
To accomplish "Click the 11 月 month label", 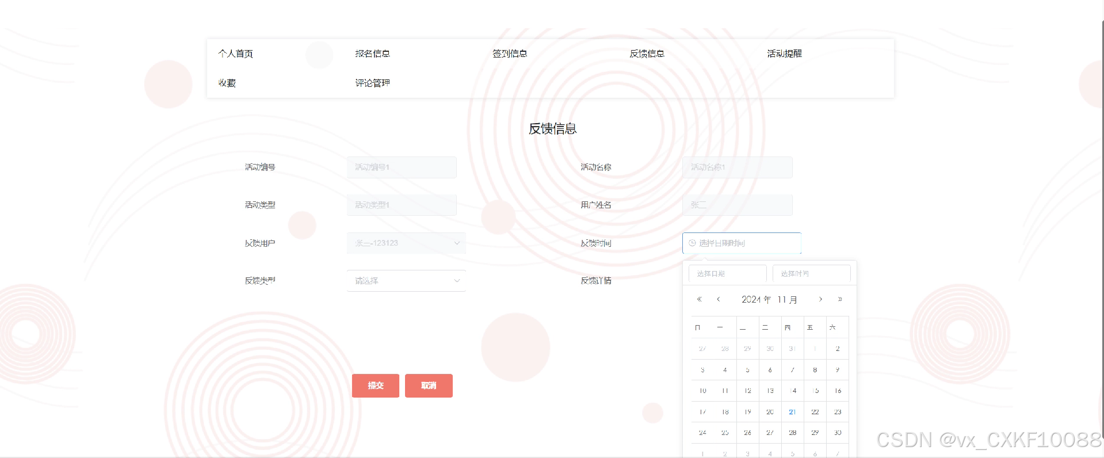I will pyautogui.click(x=787, y=300).
